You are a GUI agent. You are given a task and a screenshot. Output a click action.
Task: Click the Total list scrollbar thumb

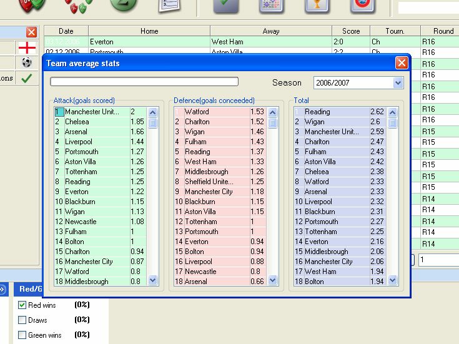tap(393, 122)
